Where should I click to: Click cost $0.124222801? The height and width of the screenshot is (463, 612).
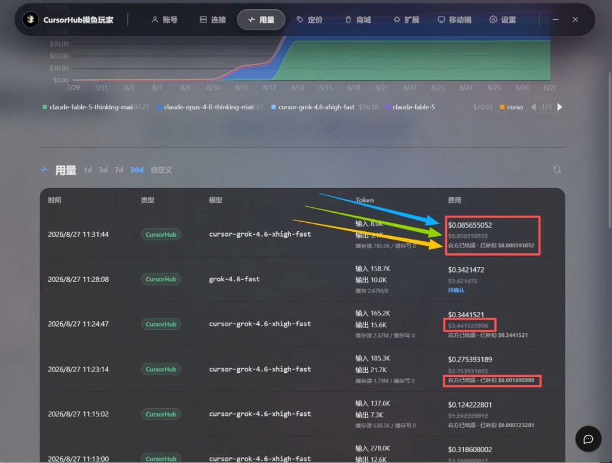(470, 405)
